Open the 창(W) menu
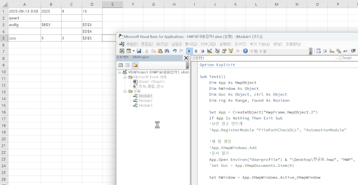This screenshot has width=358, height=185. pyautogui.click(x=277, y=44)
